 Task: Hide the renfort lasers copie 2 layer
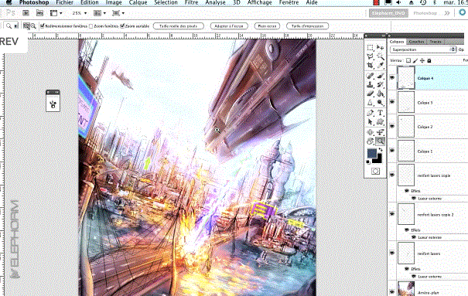point(392,214)
